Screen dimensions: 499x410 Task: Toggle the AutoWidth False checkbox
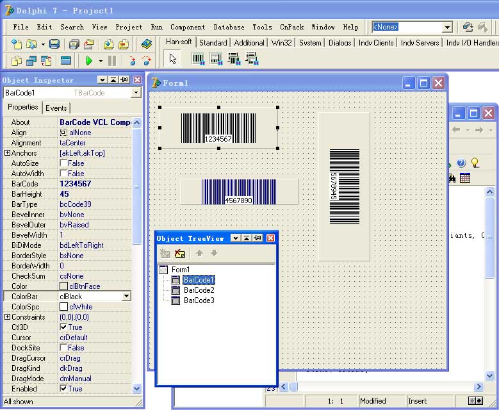(x=63, y=174)
